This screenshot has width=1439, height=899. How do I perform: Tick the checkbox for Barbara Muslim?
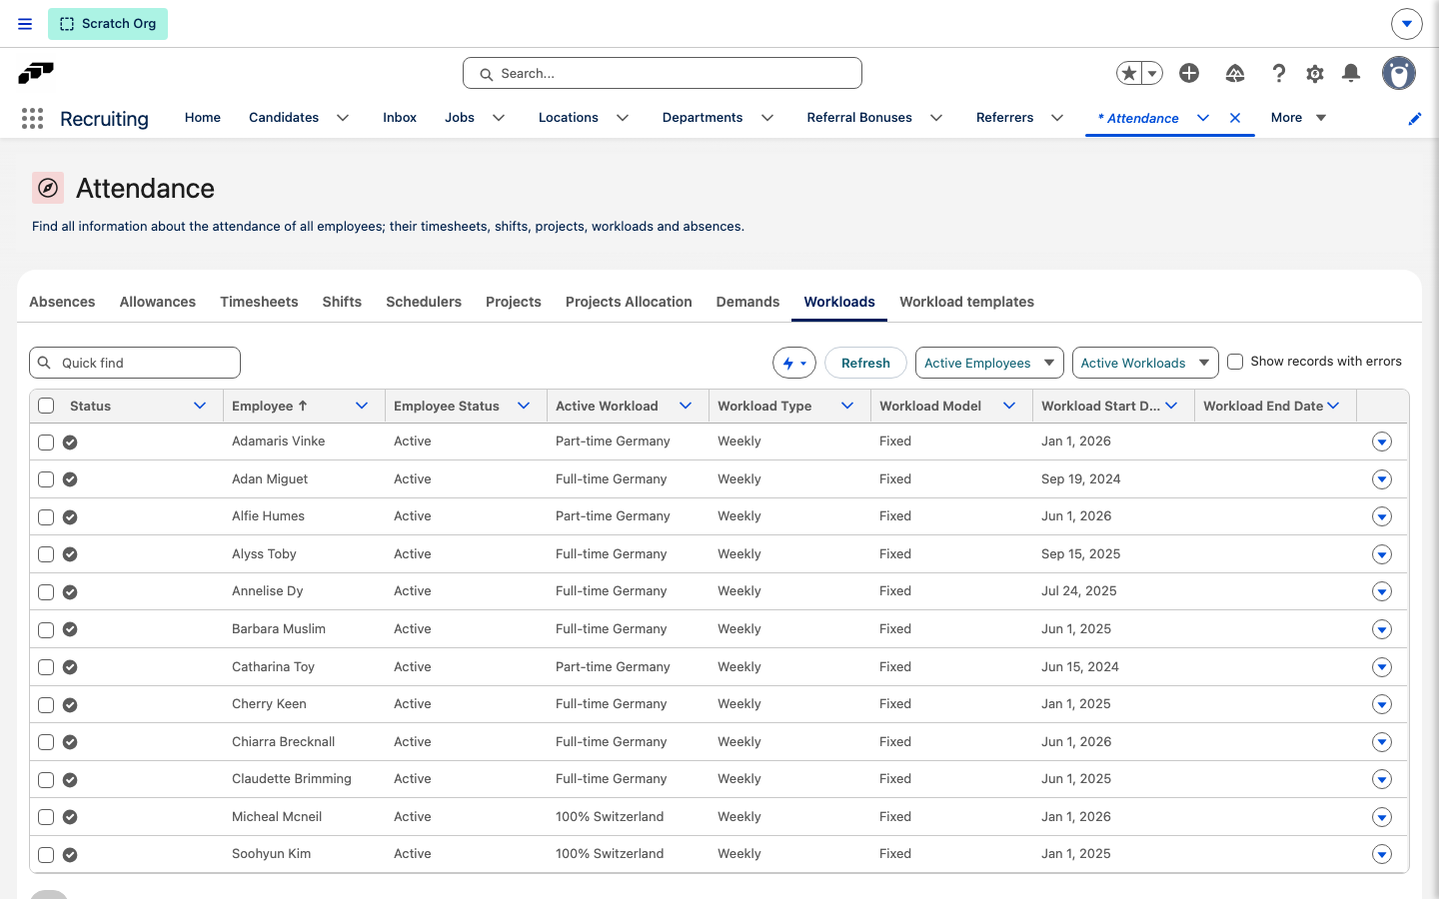[46, 630]
